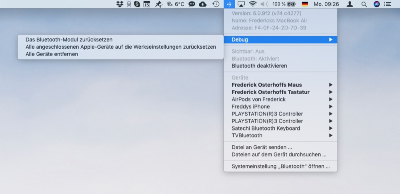Image resolution: width=400 pixels, height=194 pixels.
Task: Select 'Das Bluetooth-Modul zurücksetzen'
Action: tap(69, 40)
